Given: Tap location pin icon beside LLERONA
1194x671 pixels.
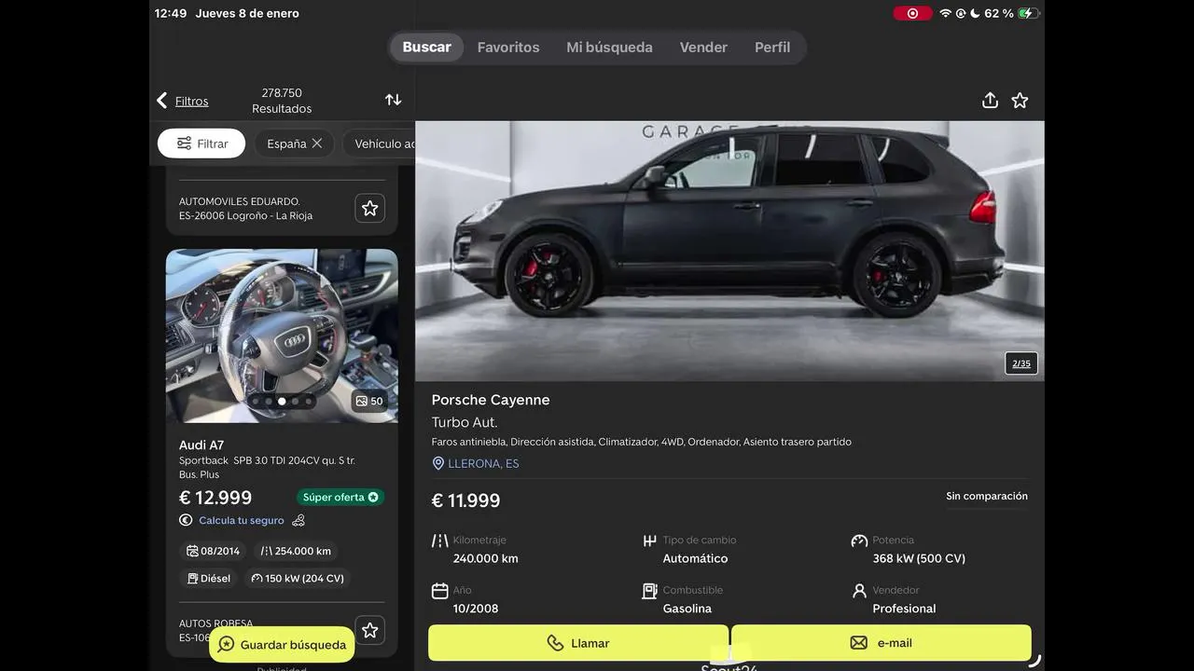Looking at the screenshot, I should click(438, 463).
